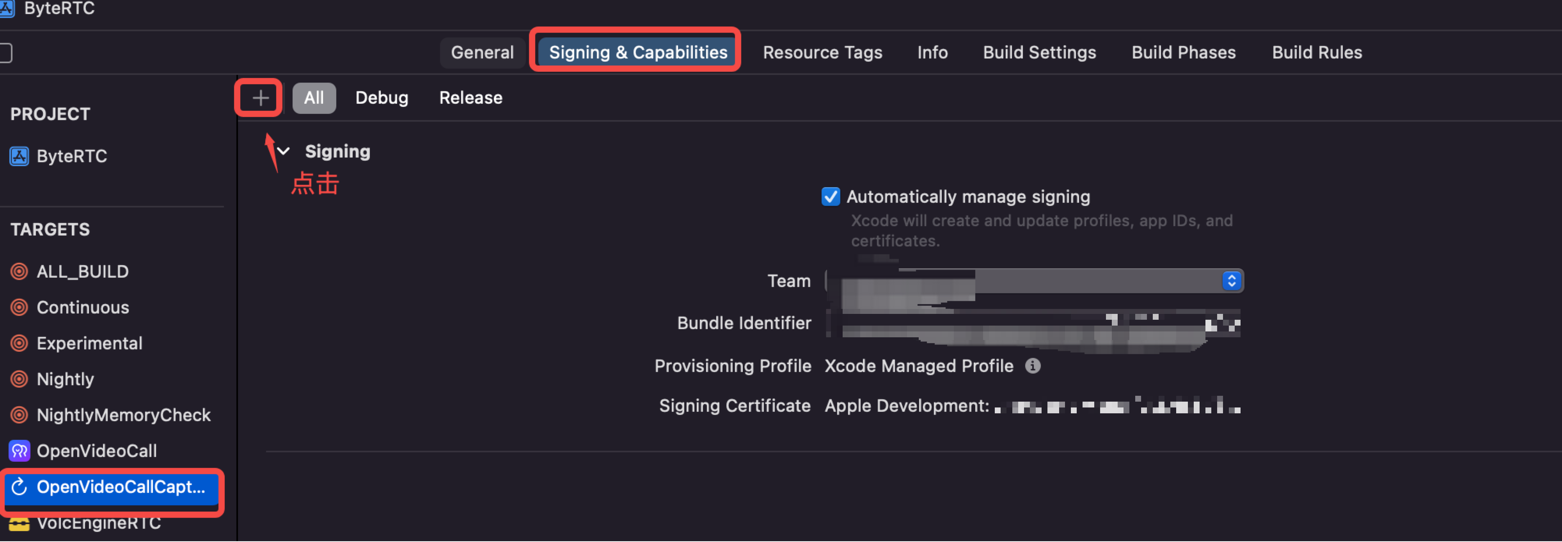Select the Debug configuration filter

click(x=382, y=98)
